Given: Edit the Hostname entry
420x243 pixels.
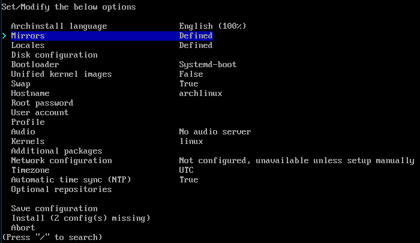Looking at the screenshot, I should [30, 93].
